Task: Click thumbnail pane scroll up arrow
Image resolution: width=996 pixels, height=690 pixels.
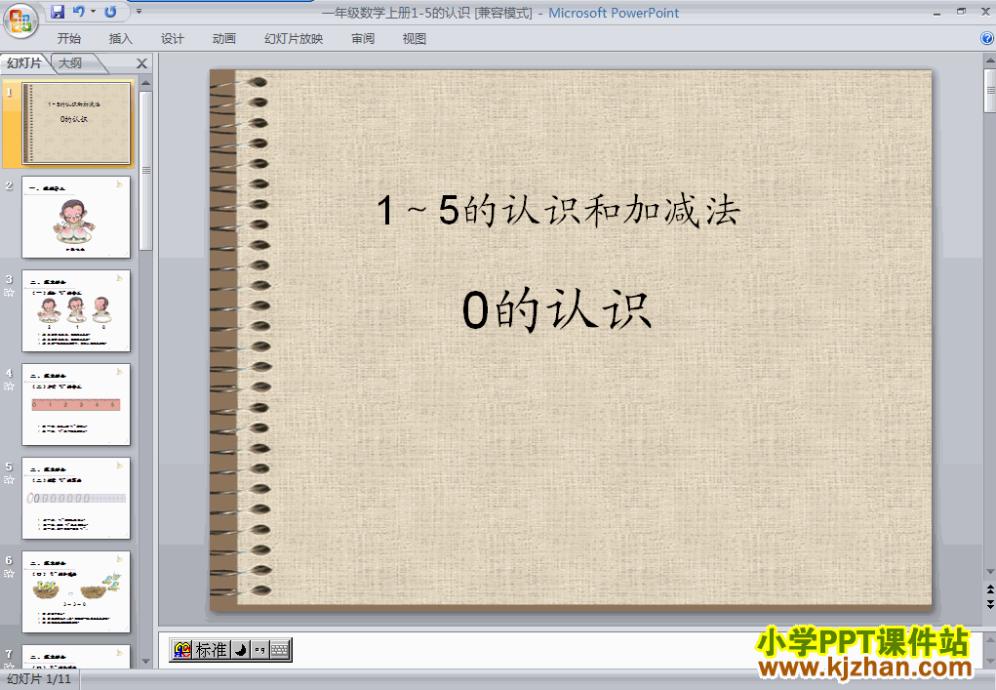Action: coord(146,83)
